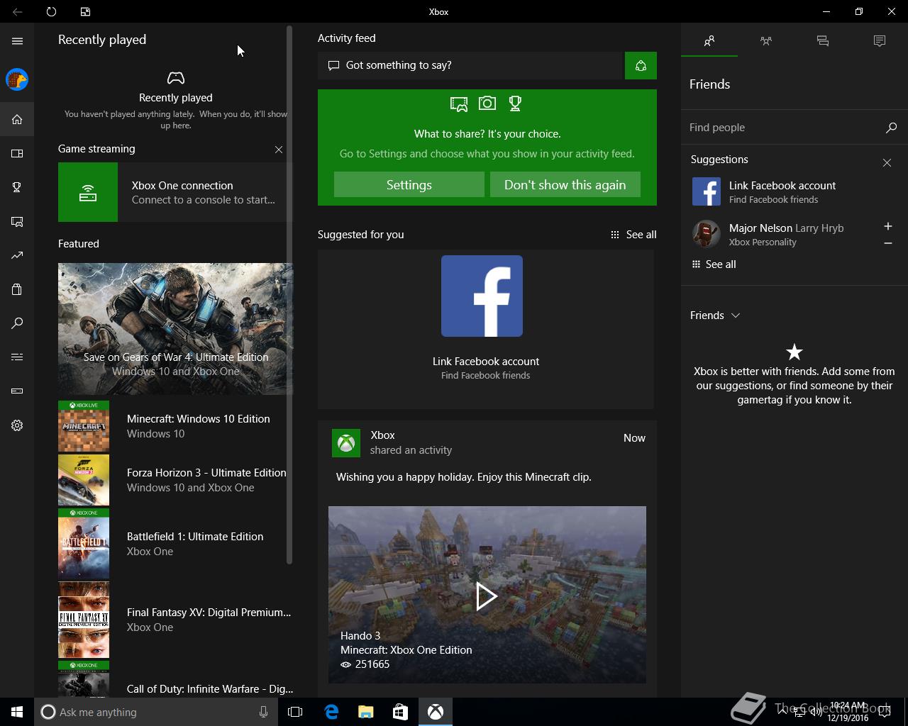Image resolution: width=908 pixels, height=726 pixels.
Task: Open Store bag icon in sidebar
Action: tap(17, 289)
